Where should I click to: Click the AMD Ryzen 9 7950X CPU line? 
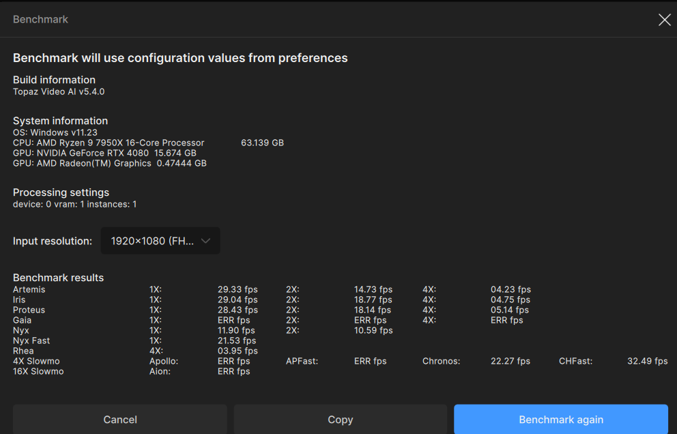[109, 143]
